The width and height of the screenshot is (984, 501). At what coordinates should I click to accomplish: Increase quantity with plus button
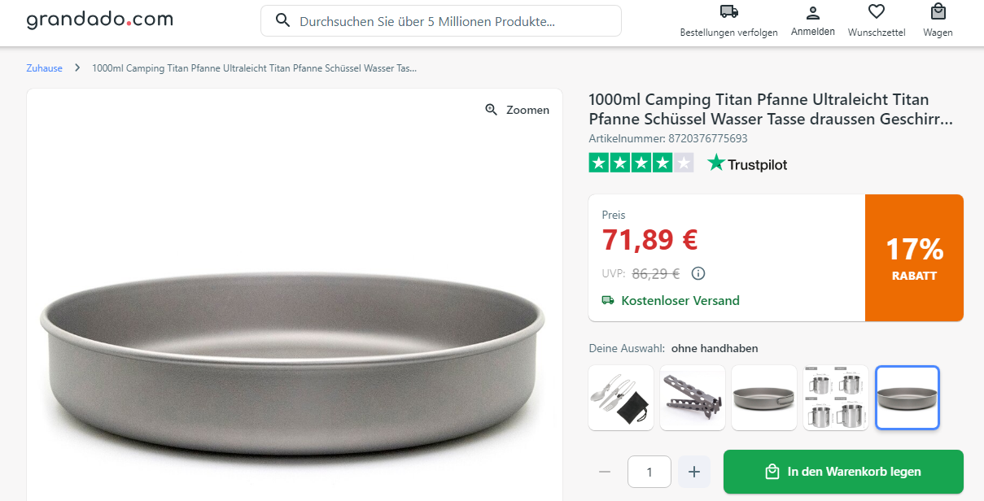693,472
